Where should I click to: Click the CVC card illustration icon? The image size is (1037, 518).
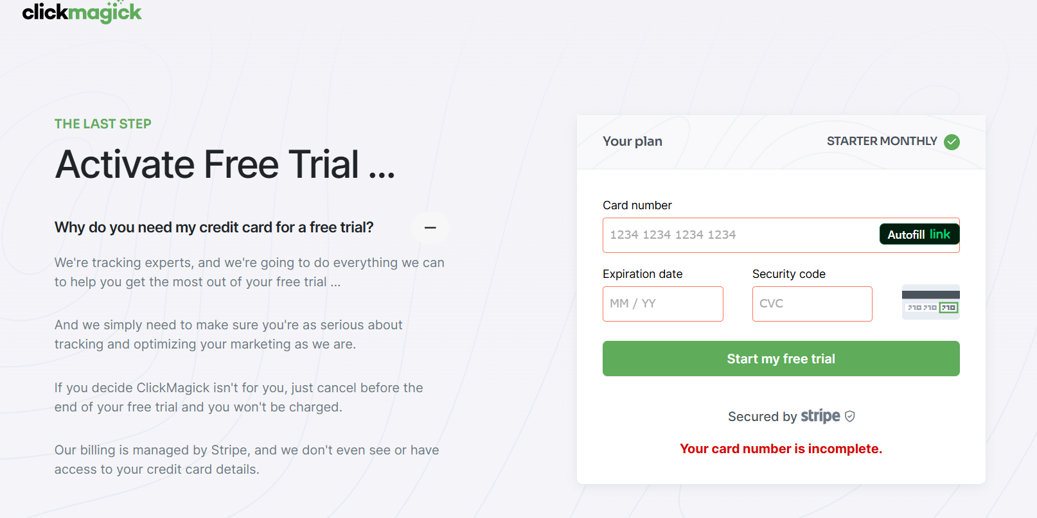click(x=931, y=302)
